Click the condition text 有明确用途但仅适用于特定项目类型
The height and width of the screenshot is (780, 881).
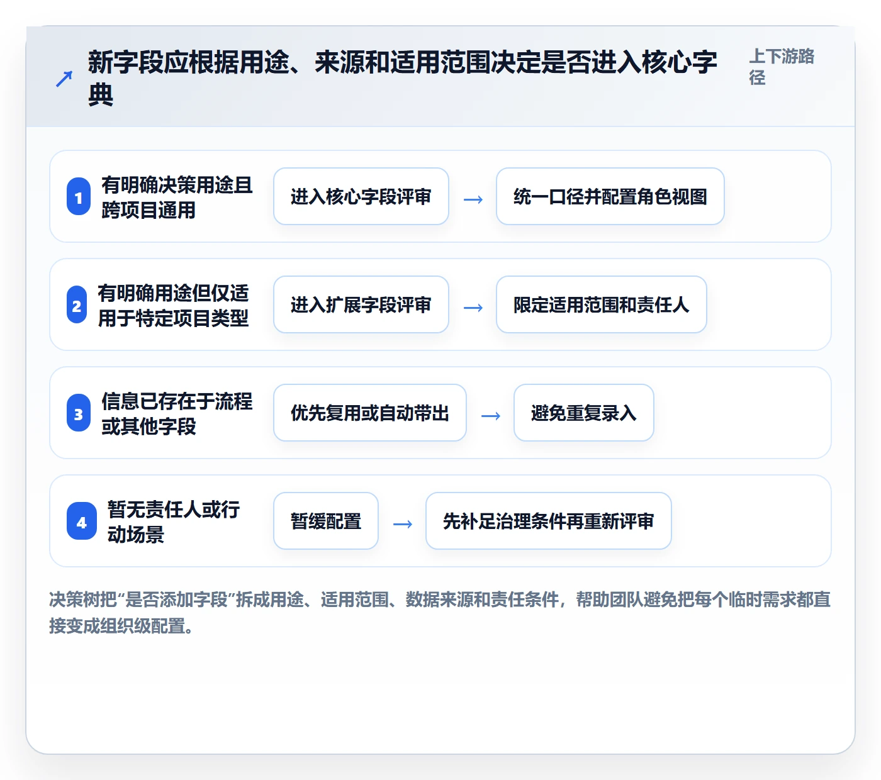click(x=173, y=305)
